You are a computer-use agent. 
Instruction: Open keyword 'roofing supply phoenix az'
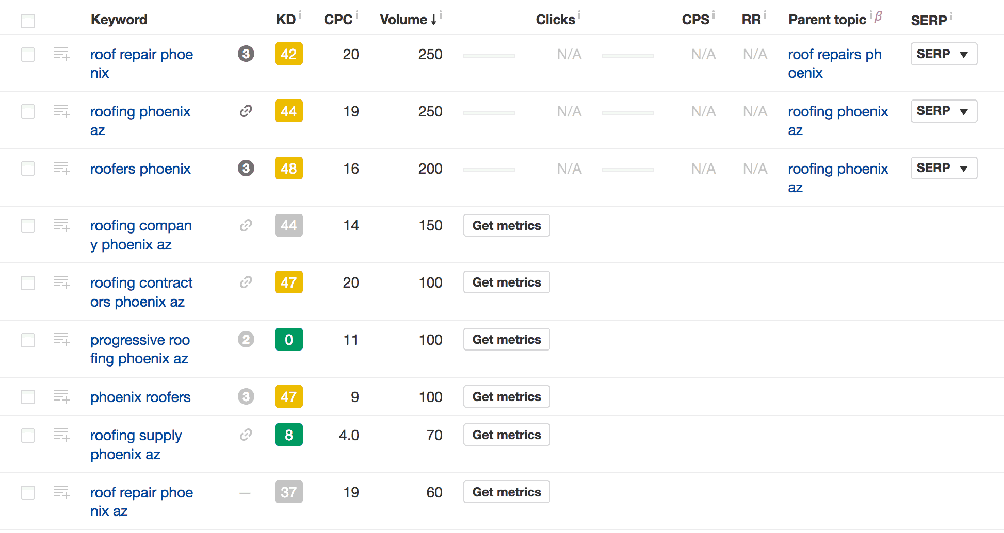pyautogui.click(x=136, y=444)
